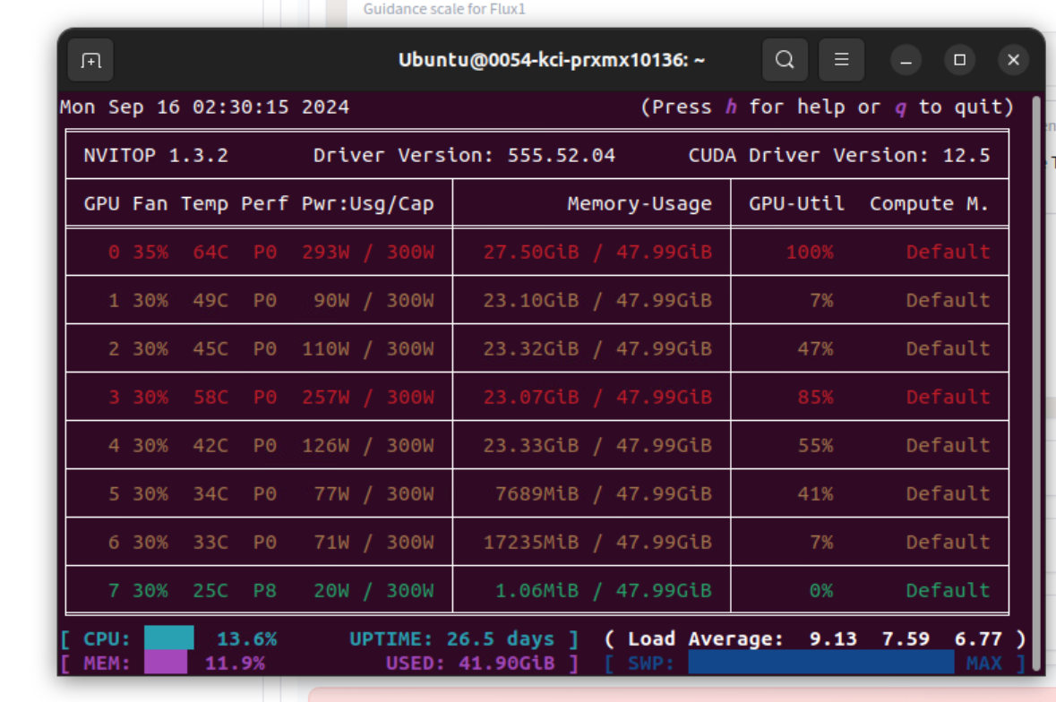
Task: Click the date Mon Sep 16 02:30:15 2024
Action: tap(205, 107)
